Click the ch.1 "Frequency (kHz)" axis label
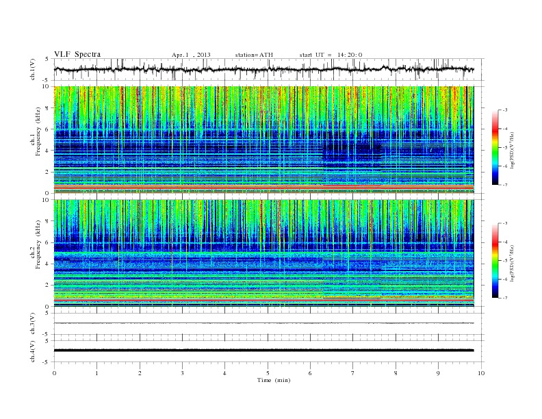Screen dimensions: 542x419 38,131
